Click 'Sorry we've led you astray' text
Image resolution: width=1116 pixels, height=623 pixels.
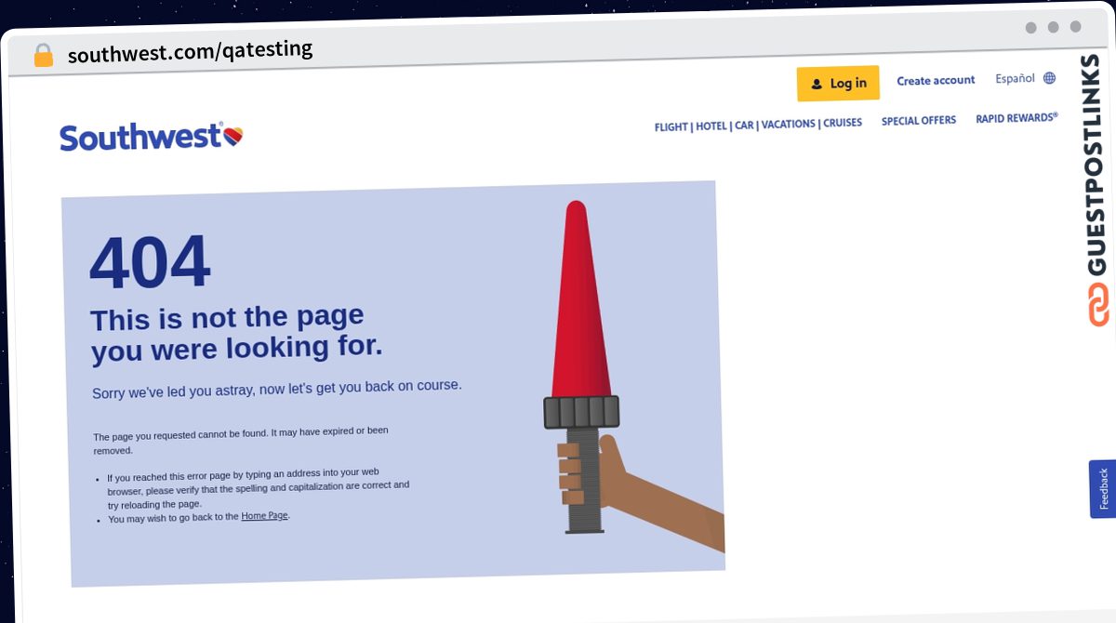click(277, 389)
